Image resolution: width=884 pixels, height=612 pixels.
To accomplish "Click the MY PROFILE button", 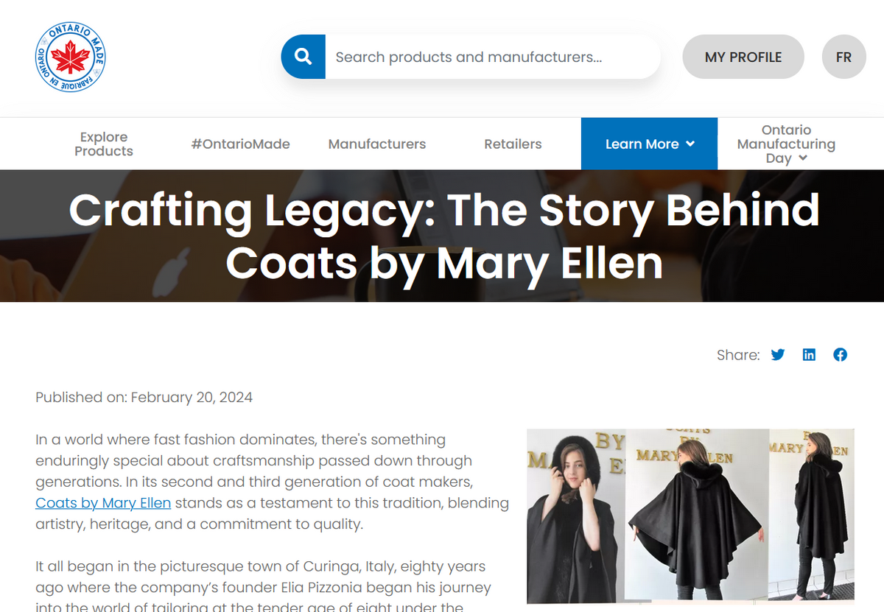I will (743, 56).
